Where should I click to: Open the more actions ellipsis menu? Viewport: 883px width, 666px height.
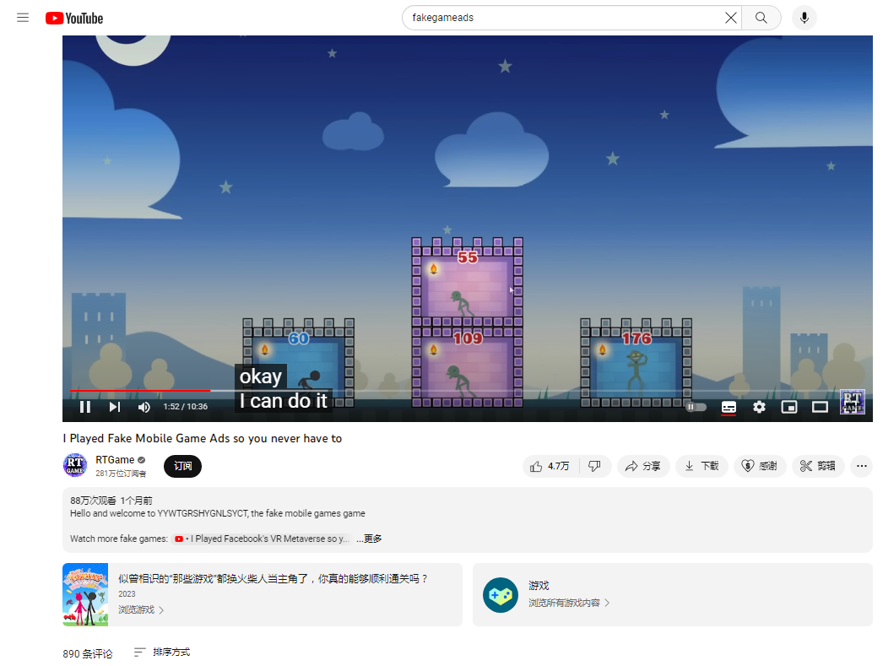point(861,466)
